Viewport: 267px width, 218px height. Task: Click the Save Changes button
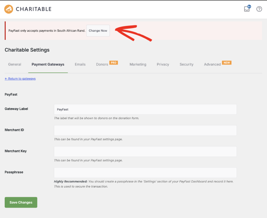pyautogui.click(x=21, y=203)
